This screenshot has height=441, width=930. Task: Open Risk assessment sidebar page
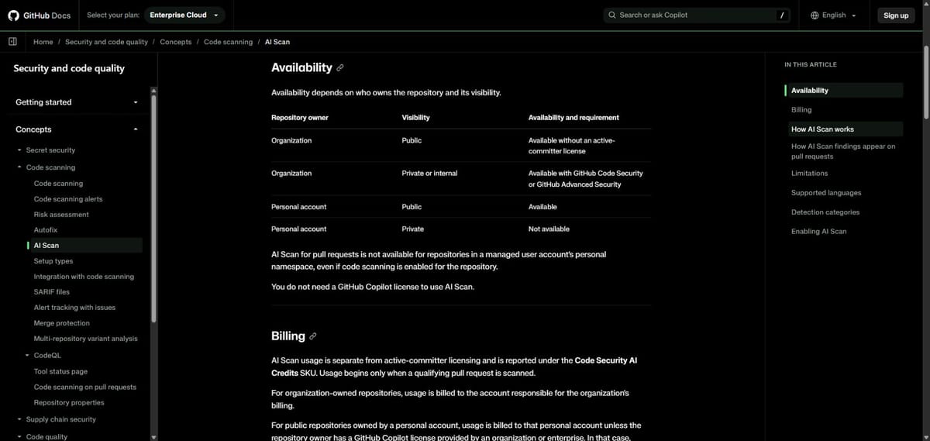coord(61,215)
